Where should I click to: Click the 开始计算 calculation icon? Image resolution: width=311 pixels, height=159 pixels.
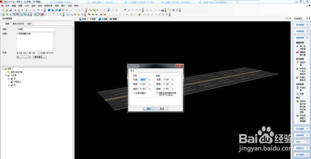pos(297,87)
